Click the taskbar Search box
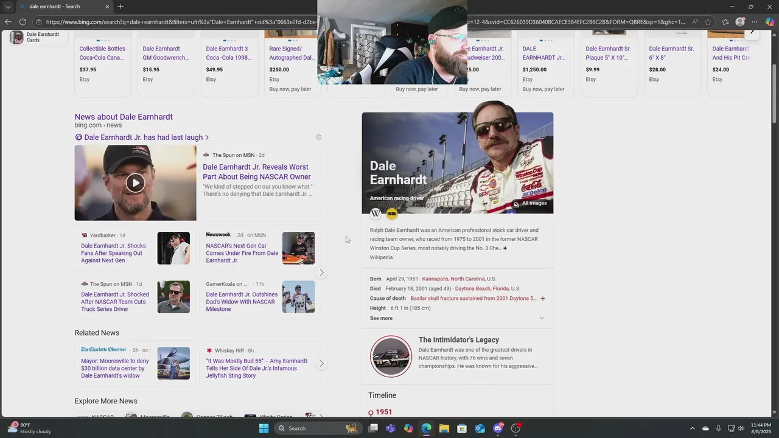779x438 pixels. [x=317, y=428]
